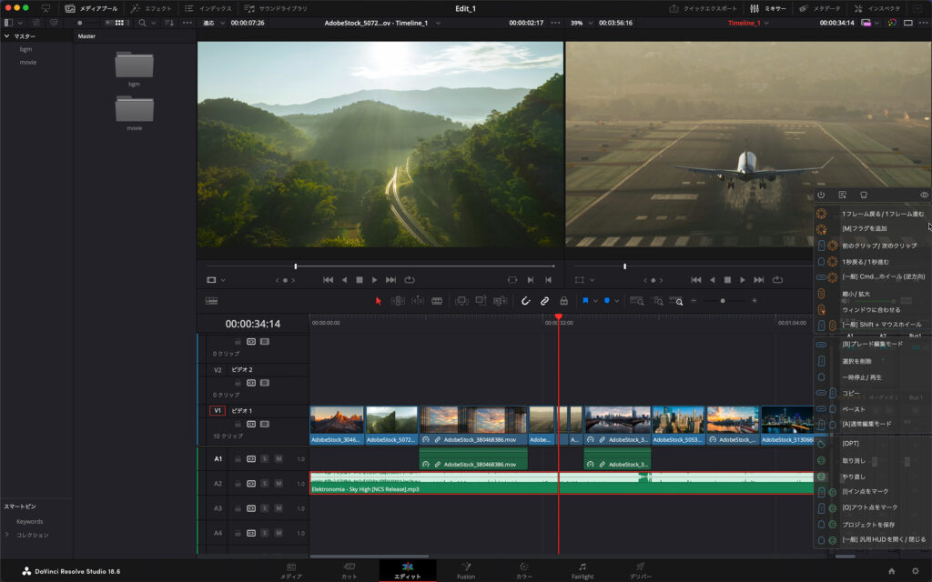
Task: Click the minus zoom-out timeline icon
Action: tap(694, 301)
